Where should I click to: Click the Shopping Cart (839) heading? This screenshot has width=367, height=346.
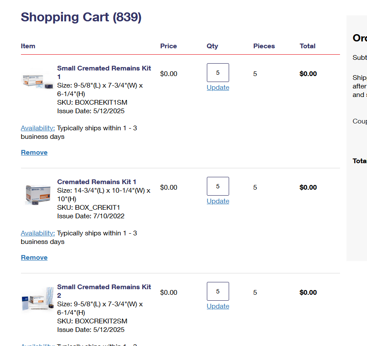pyautogui.click(x=81, y=17)
